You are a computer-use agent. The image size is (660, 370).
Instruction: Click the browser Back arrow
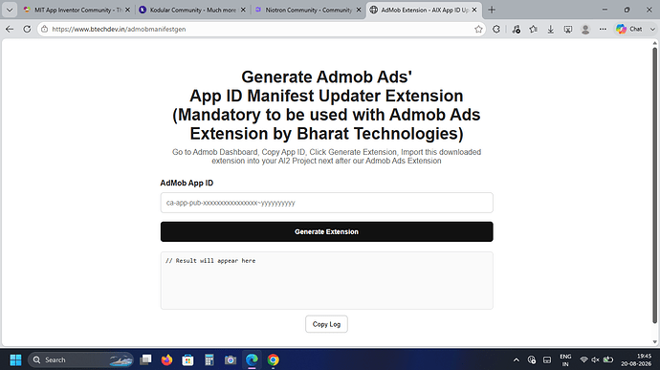pos(10,29)
